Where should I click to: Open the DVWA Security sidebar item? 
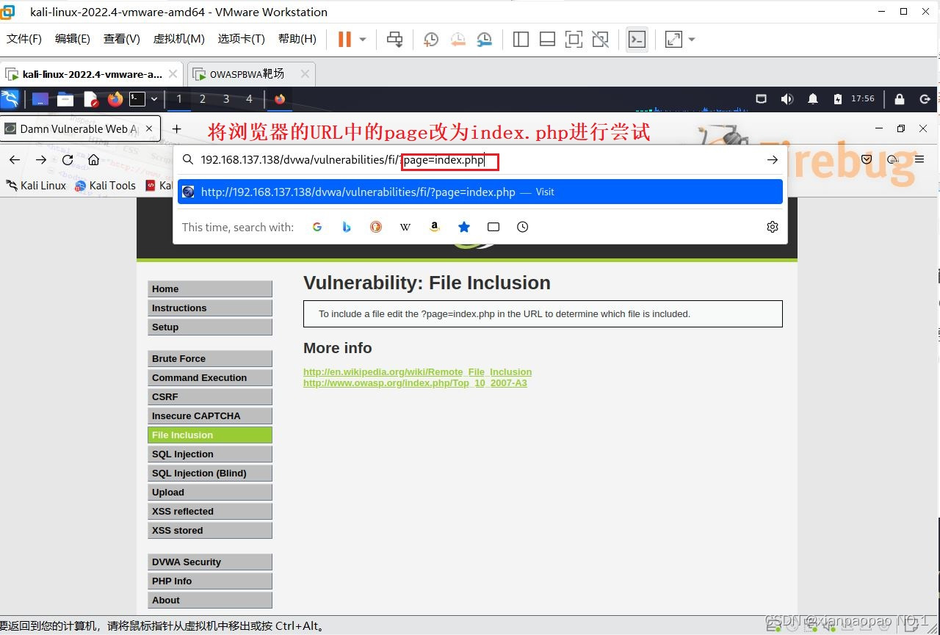click(x=209, y=562)
